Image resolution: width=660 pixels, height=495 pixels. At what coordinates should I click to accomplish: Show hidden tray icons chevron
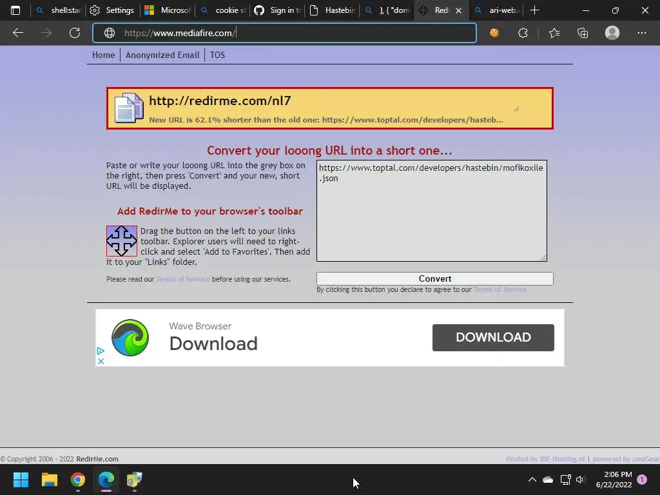click(532, 480)
